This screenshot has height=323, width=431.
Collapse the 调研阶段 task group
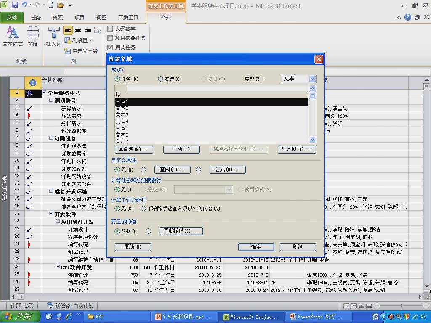coord(51,100)
